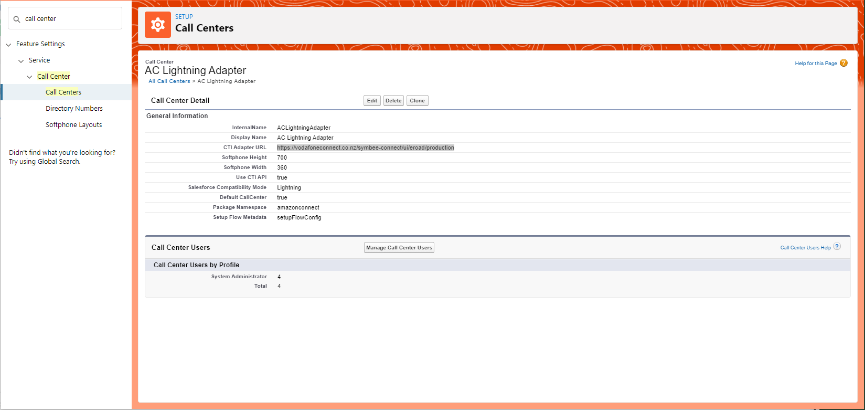Click into the Quick Find search field
This screenshot has width=865, height=410.
point(71,19)
